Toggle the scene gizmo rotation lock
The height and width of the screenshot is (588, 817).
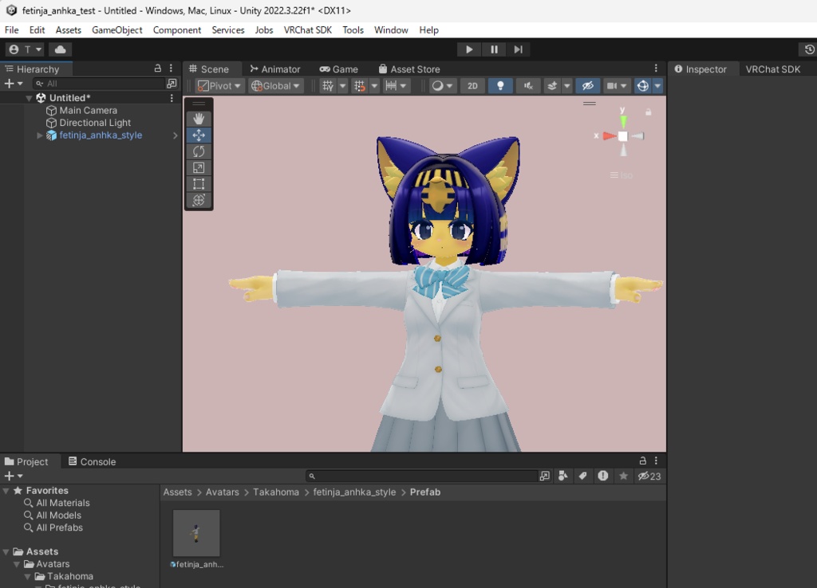[648, 112]
